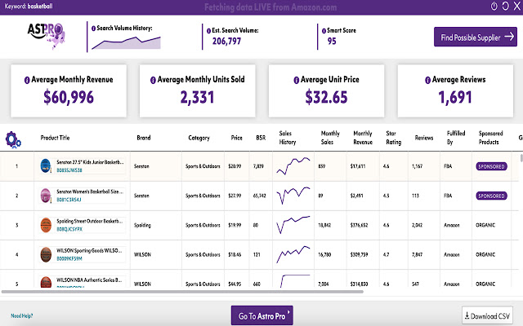The image size is (523, 326).
Task: Click info icon beside Average Monthly Revenue
Action: pyautogui.click(x=27, y=80)
